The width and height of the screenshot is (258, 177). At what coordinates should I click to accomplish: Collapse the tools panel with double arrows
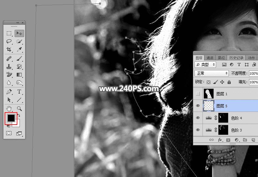(17, 23)
